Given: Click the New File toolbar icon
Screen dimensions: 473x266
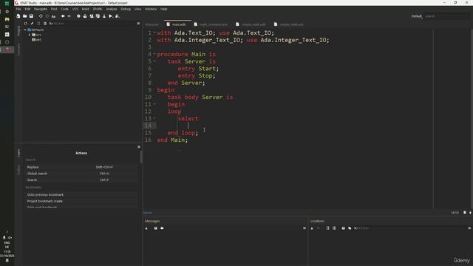Looking at the screenshot, I should 18,16.
